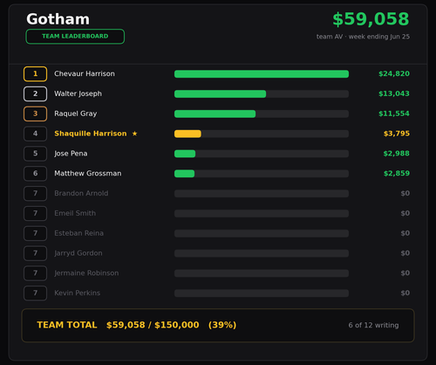
Task: Open Jarryd Gordon's name
Action: [x=78, y=253]
